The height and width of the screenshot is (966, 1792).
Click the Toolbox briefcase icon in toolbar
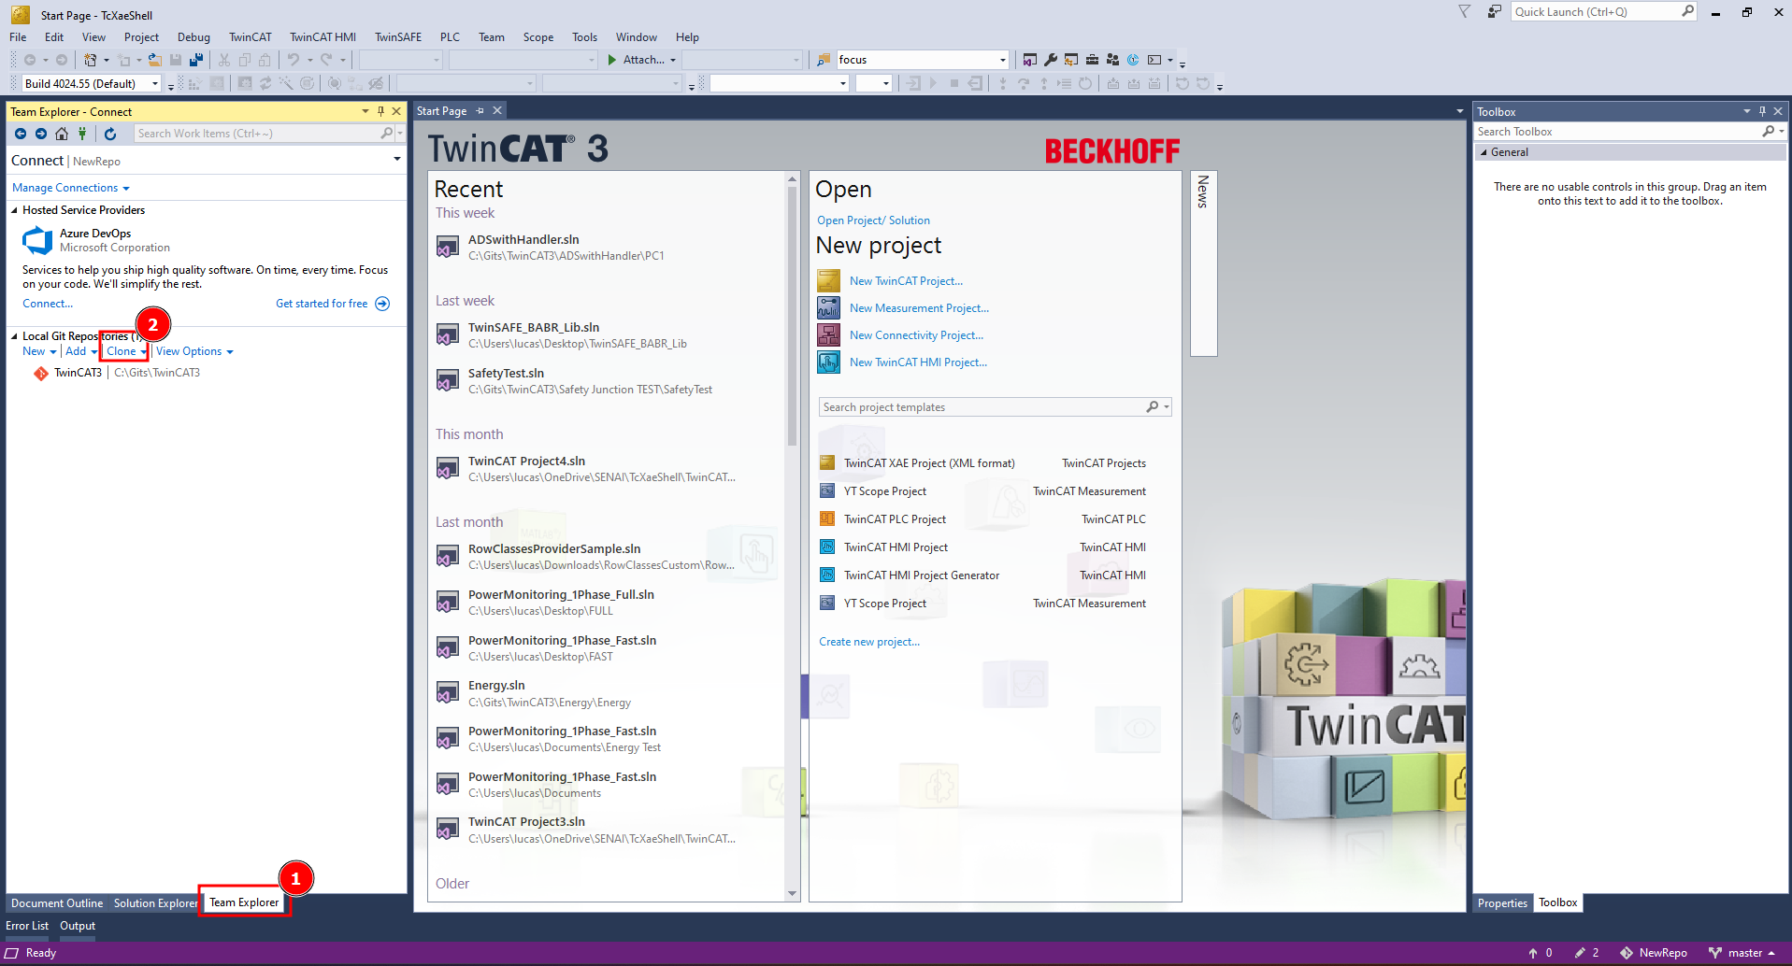tap(1092, 60)
